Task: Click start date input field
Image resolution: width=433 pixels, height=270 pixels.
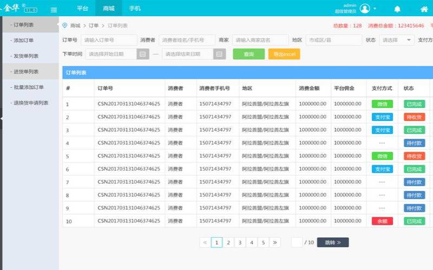Action: (x=111, y=54)
